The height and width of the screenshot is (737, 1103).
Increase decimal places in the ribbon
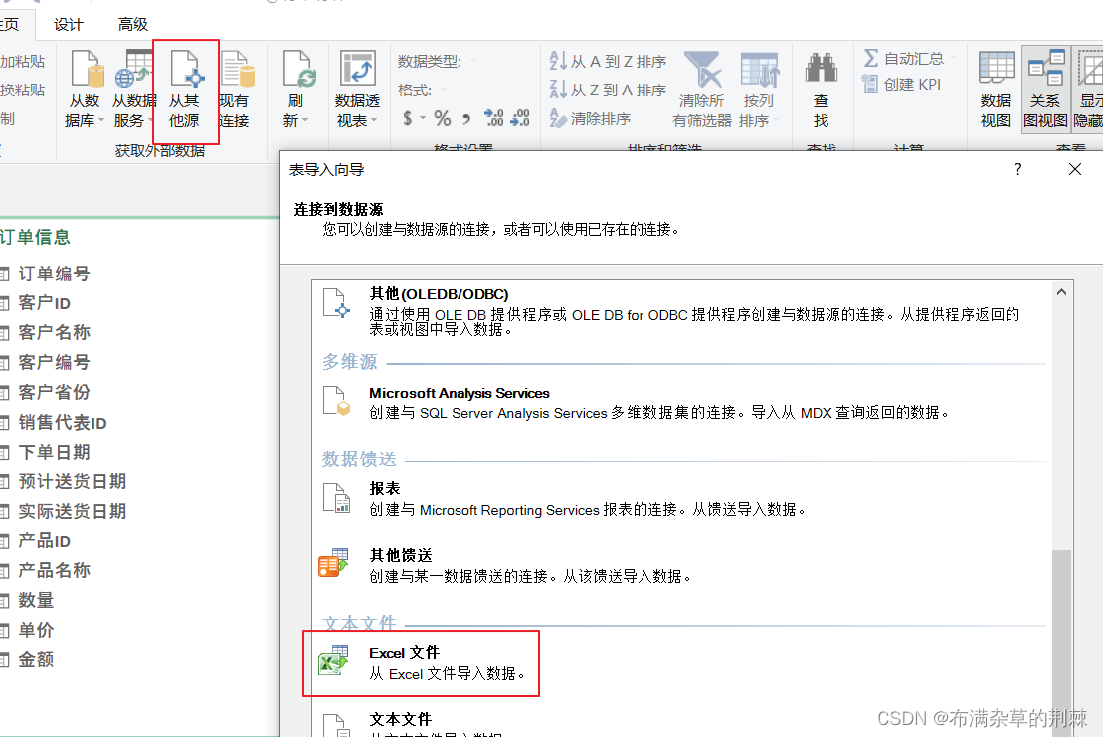pos(494,118)
